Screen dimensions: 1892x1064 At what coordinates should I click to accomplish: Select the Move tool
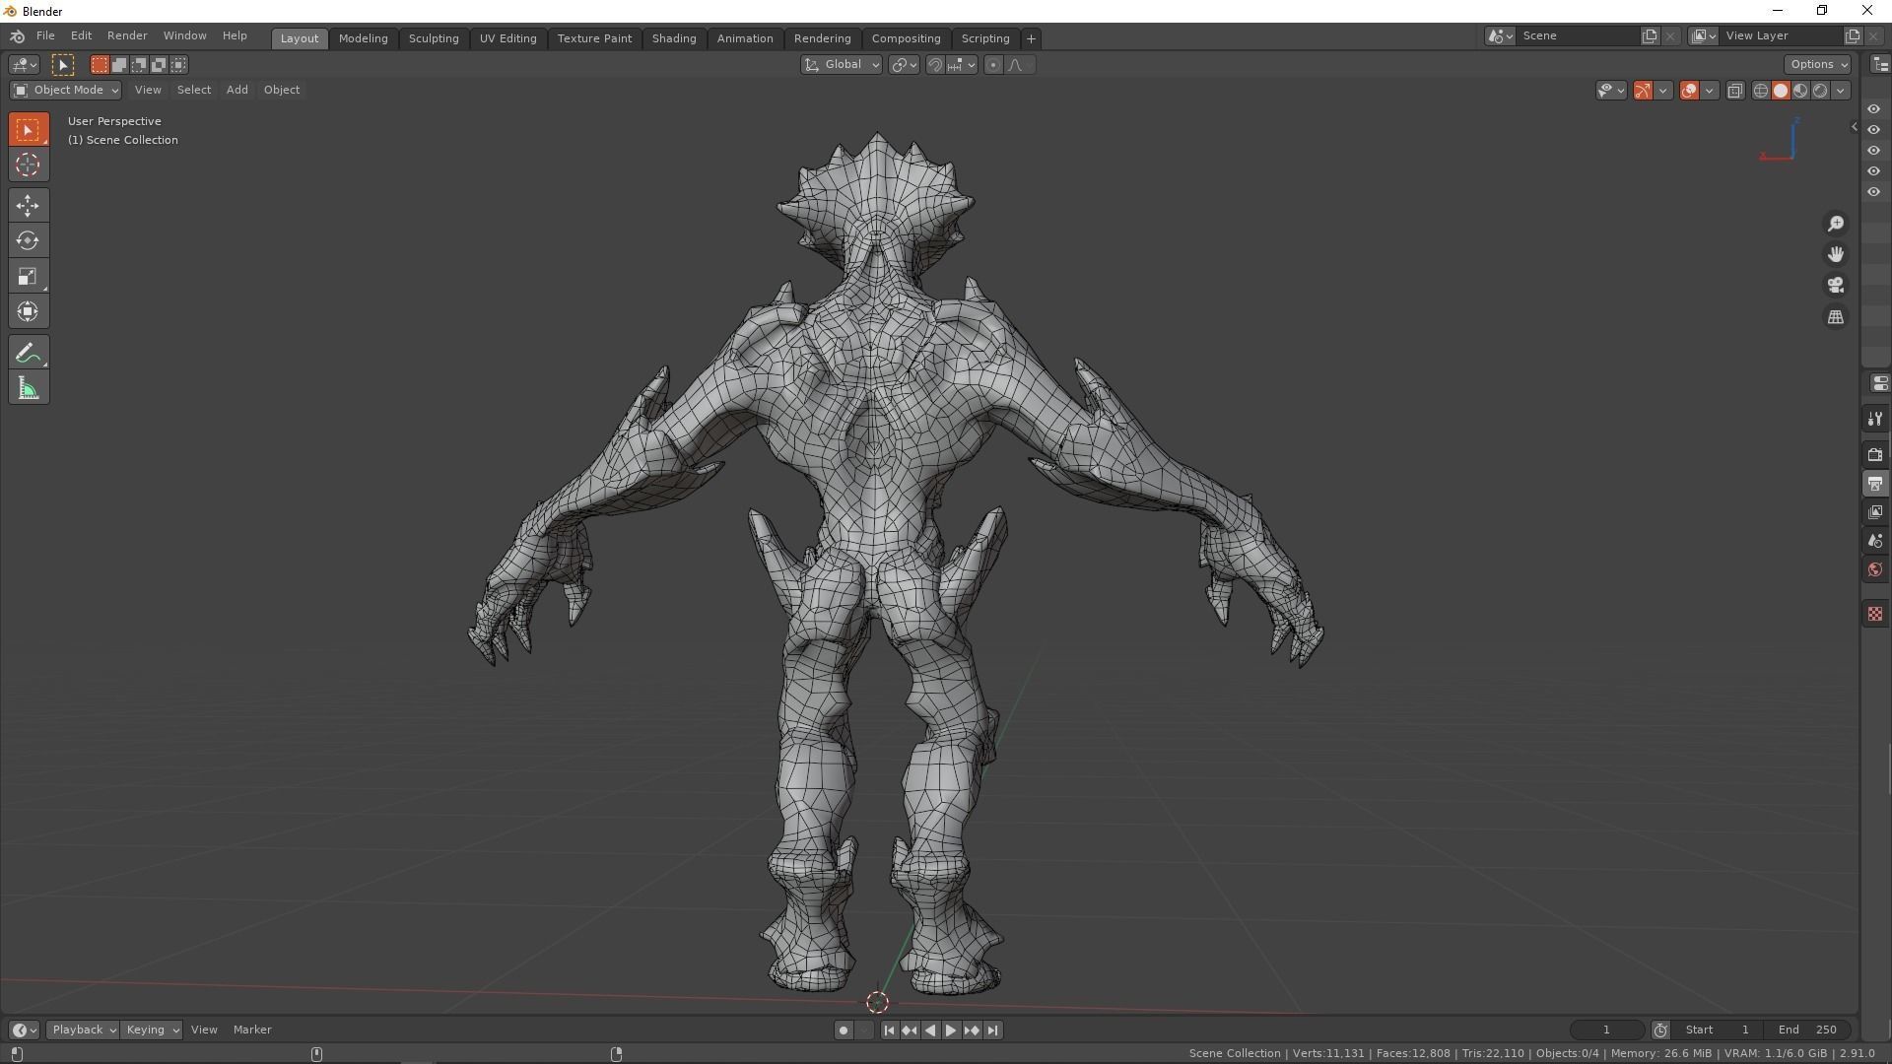coord(28,205)
